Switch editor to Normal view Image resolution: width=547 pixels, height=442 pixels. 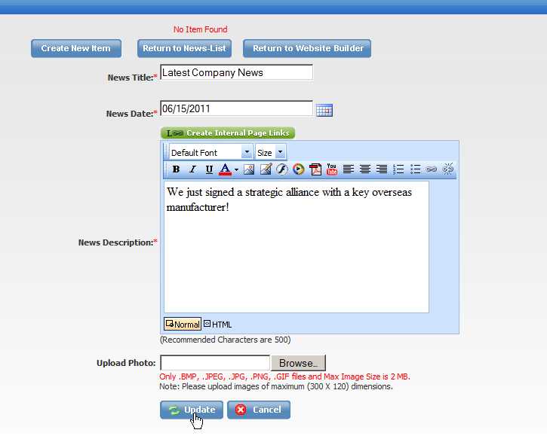pyautogui.click(x=183, y=324)
